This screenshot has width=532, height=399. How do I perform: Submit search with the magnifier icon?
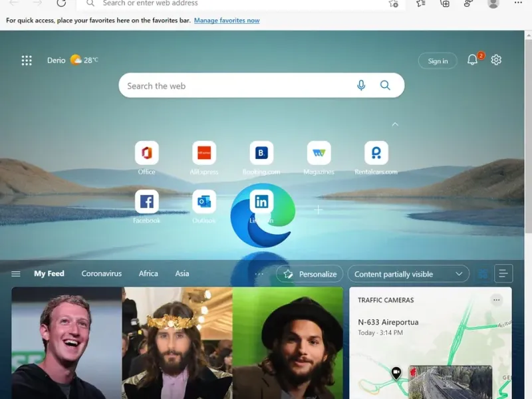(x=385, y=85)
